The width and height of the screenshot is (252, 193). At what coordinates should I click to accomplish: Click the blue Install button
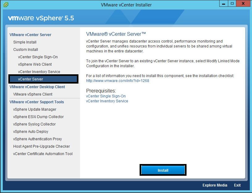pos(163,170)
